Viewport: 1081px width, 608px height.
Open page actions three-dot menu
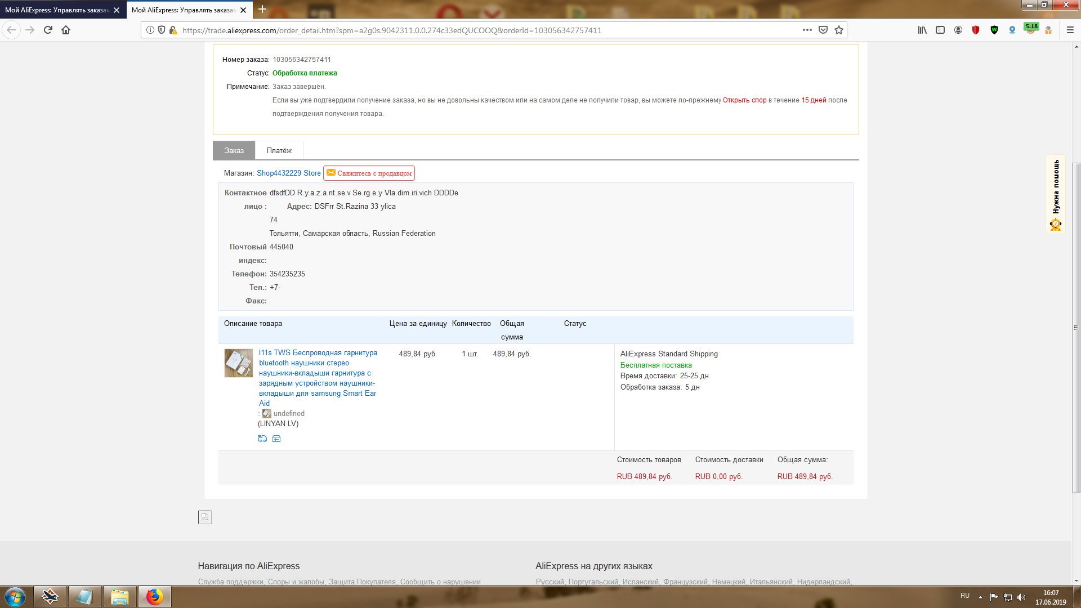(x=807, y=30)
